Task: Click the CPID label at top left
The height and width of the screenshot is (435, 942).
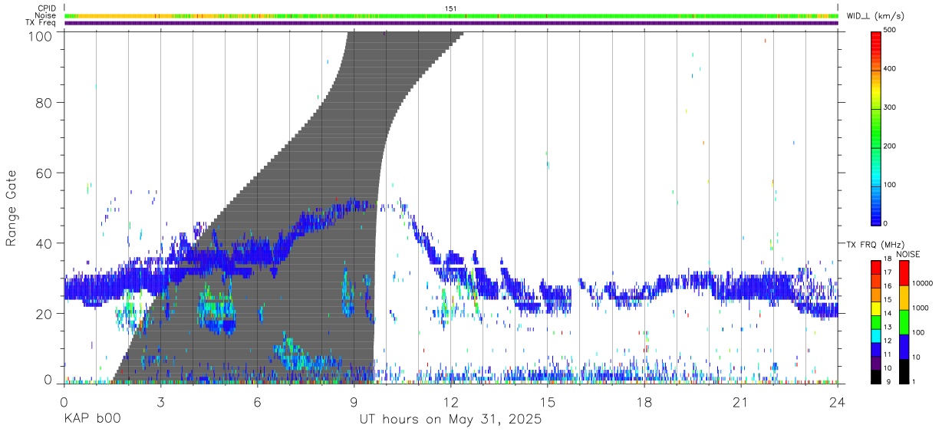Action: tap(47, 8)
